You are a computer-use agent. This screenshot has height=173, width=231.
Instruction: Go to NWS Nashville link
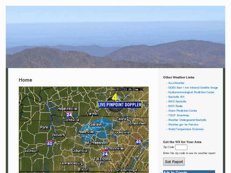(x=177, y=102)
